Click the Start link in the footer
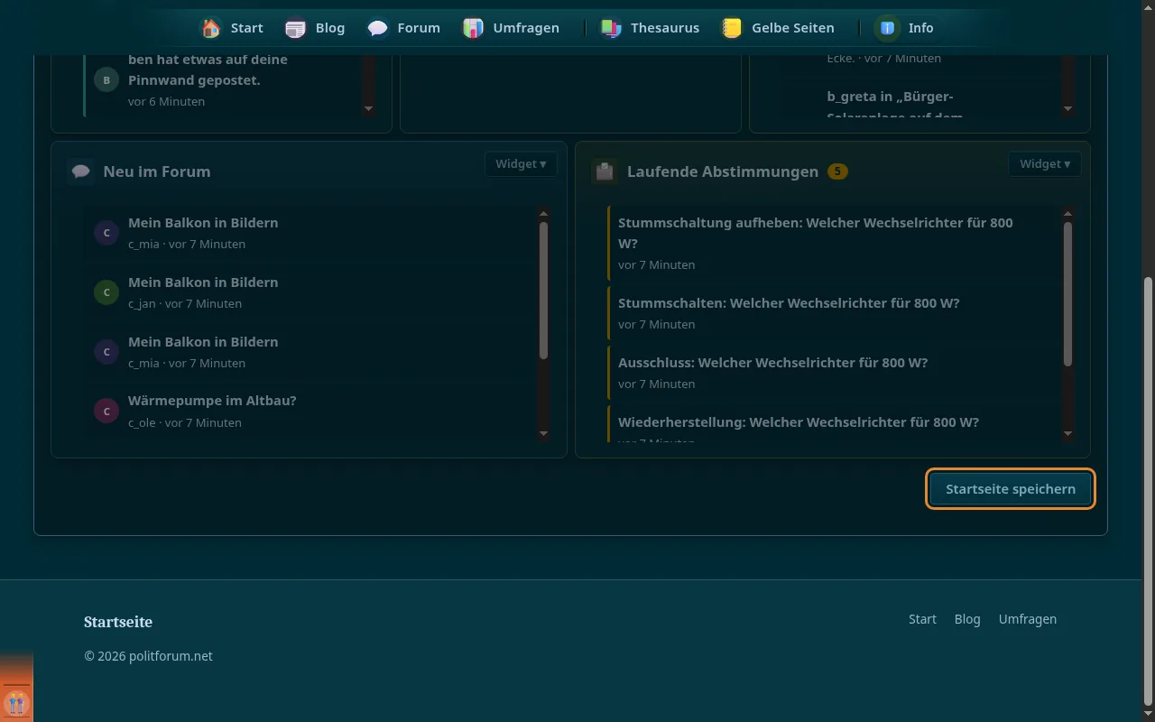This screenshot has width=1155, height=722. coord(922,619)
